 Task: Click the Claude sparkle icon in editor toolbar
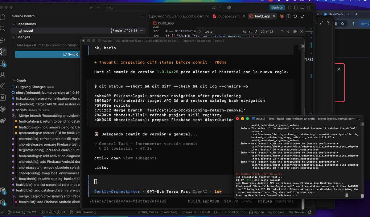tap(282, 16)
